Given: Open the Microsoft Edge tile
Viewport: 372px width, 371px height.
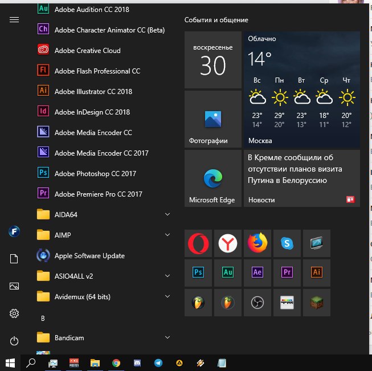Looking at the screenshot, I should coord(213,178).
